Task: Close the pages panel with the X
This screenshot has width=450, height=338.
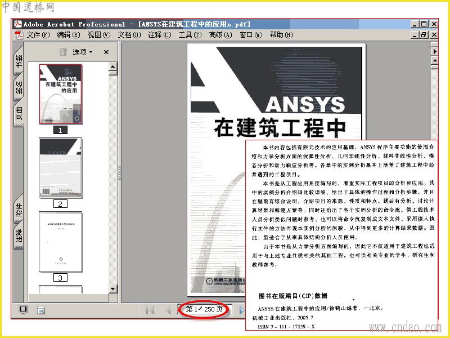Action: pyautogui.click(x=106, y=52)
